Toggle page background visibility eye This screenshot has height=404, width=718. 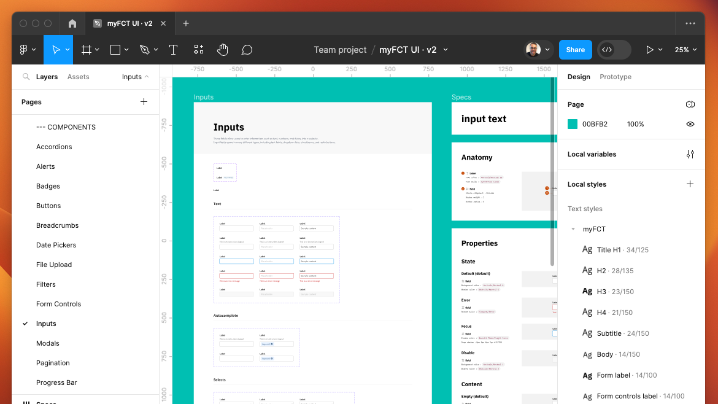click(x=690, y=124)
